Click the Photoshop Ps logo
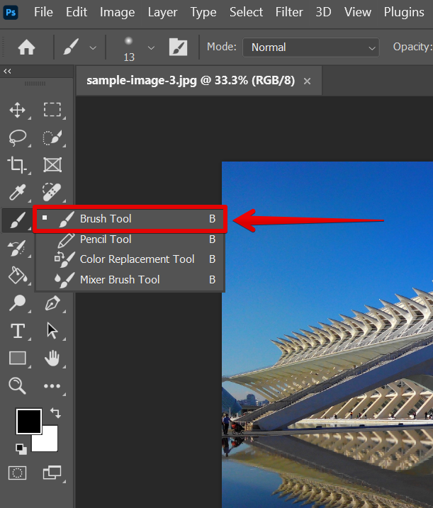The width and height of the screenshot is (433, 508). pyautogui.click(x=11, y=12)
